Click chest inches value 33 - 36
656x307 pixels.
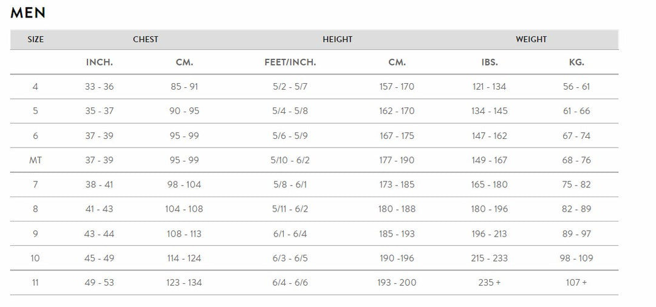click(100, 87)
